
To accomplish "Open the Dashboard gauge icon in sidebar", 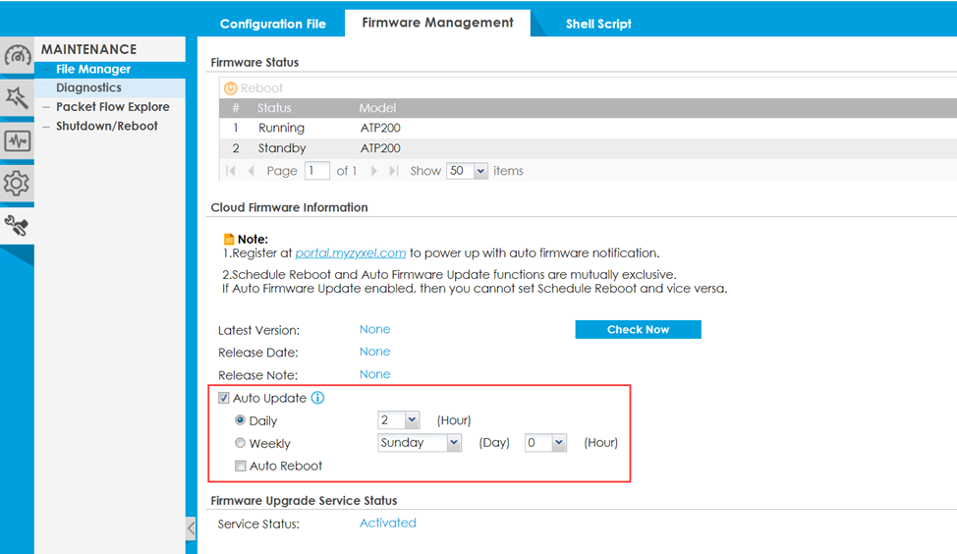I will [17, 55].
